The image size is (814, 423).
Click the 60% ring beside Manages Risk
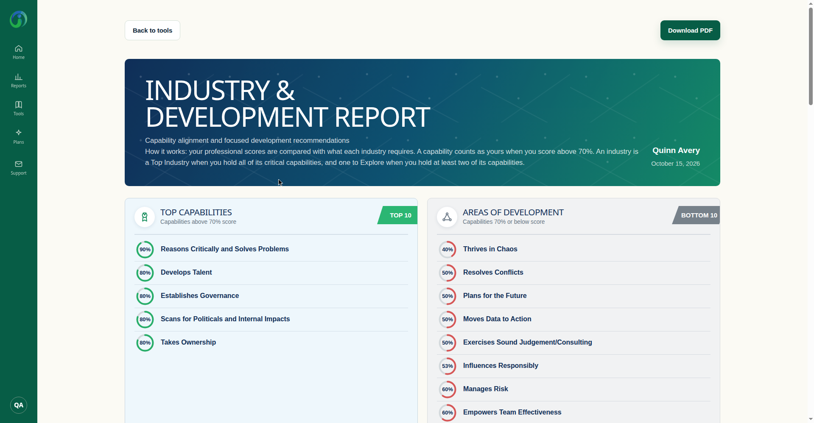coord(448,390)
